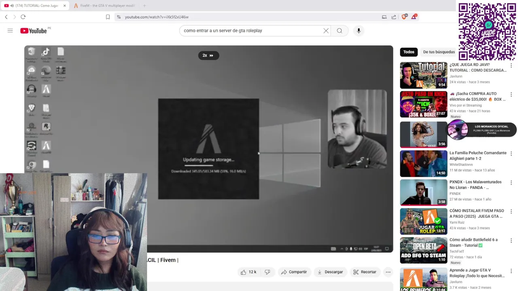This screenshot has height=291, width=518.
Task: Open the ADD BF6 TO STEAM thumbnail
Action: tap(423, 251)
